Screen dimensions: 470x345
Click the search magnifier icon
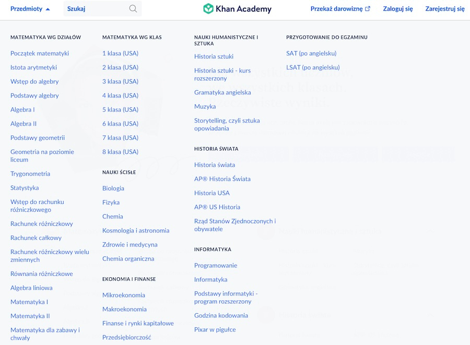(x=133, y=9)
